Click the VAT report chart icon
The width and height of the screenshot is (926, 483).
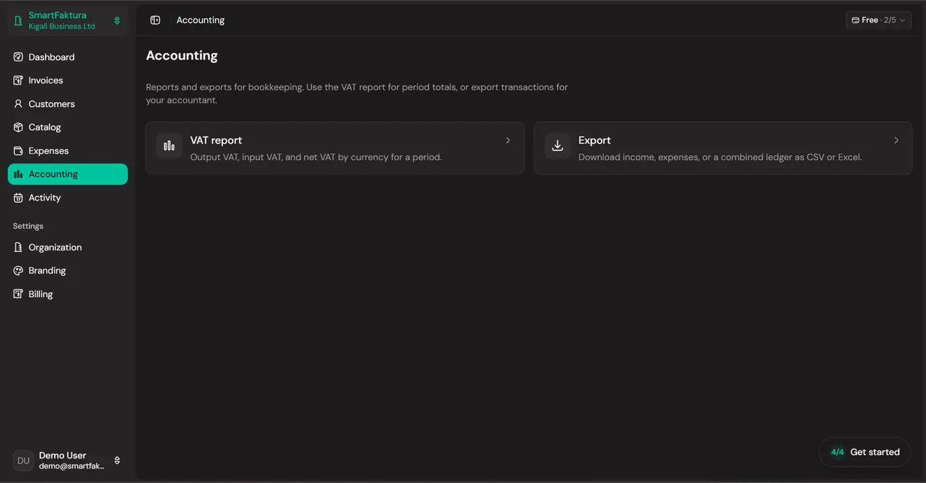[169, 146]
